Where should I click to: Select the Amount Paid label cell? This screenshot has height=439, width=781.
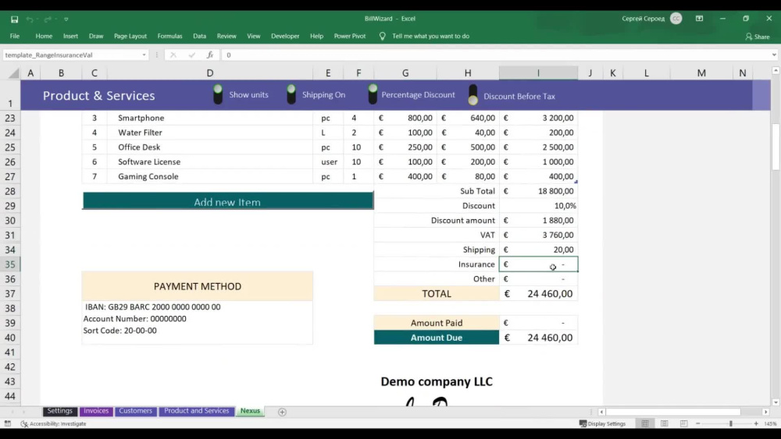pos(437,323)
